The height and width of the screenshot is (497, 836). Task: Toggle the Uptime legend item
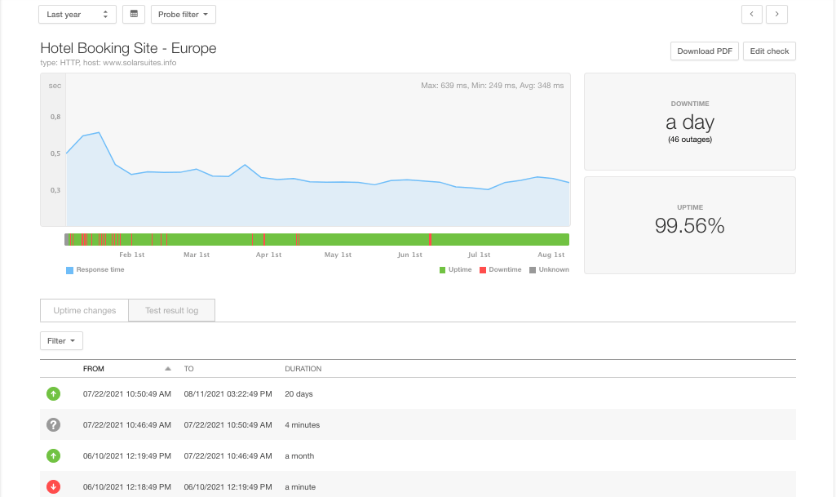pyautogui.click(x=456, y=269)
